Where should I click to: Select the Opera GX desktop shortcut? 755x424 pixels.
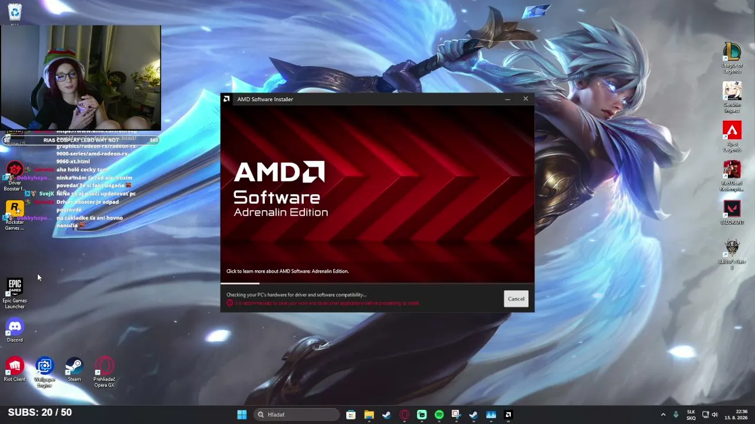104,373
